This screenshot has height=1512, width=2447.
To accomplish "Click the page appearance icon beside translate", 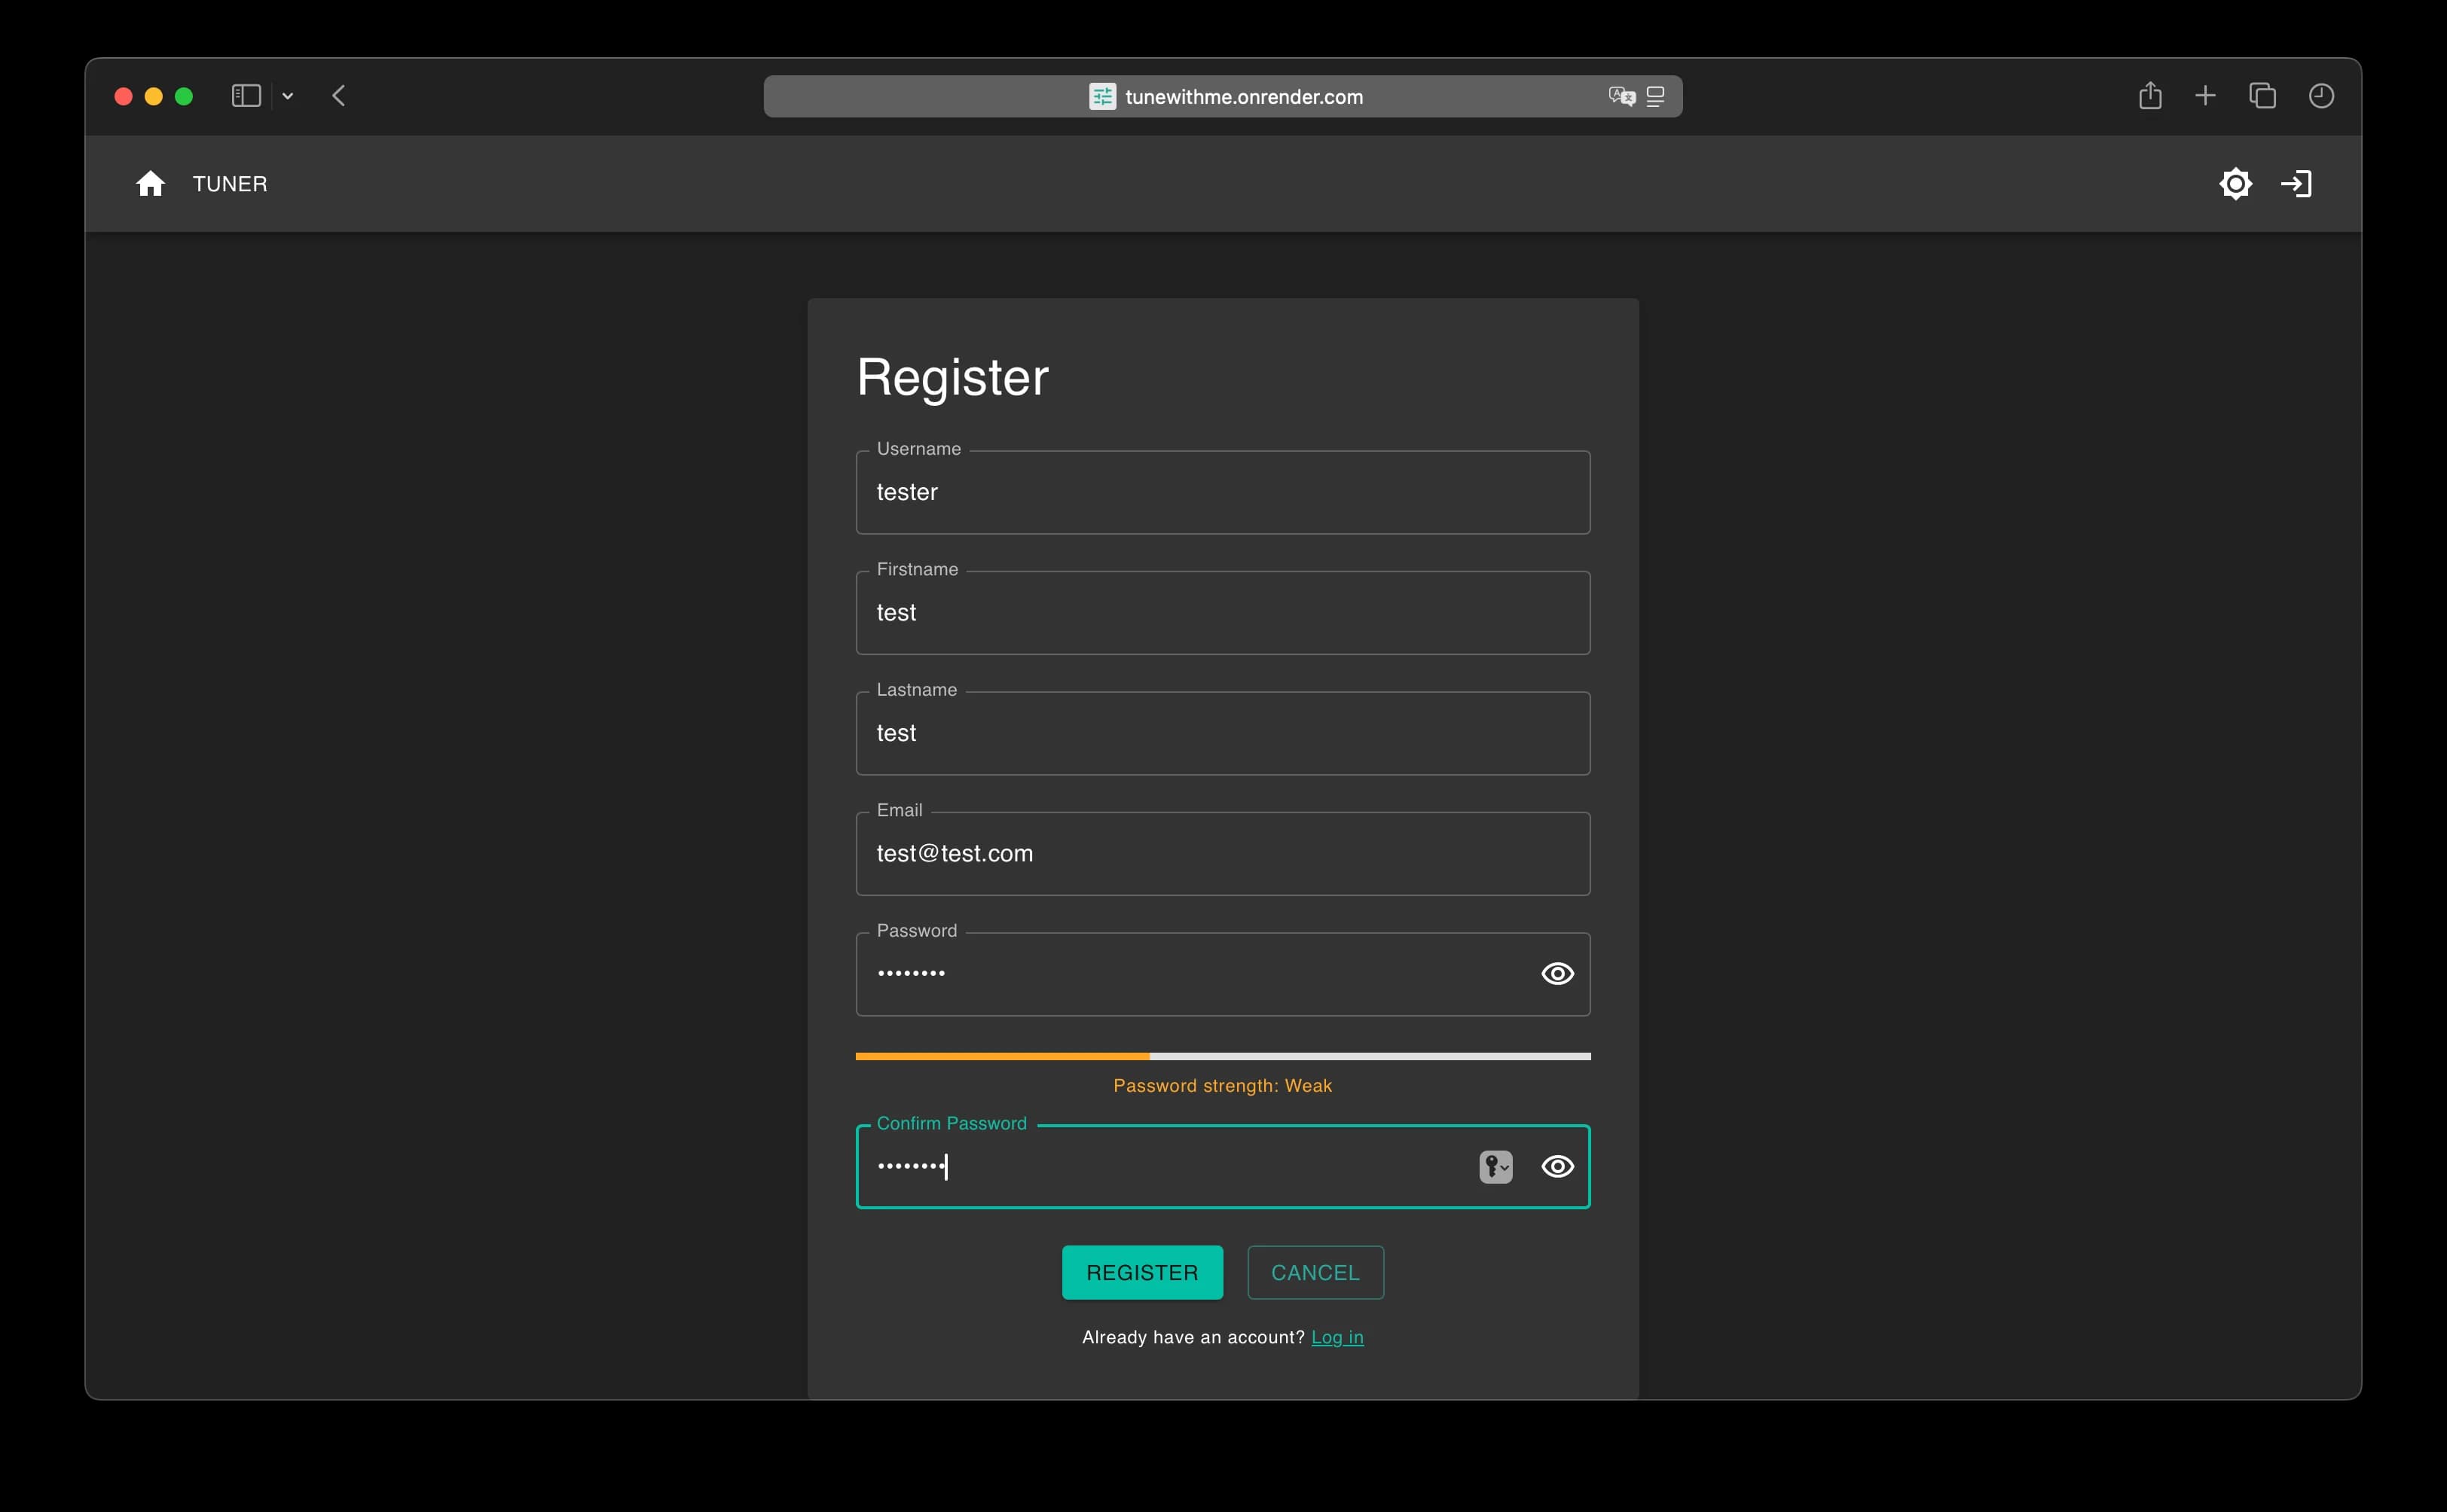I will click(1656, 96).
